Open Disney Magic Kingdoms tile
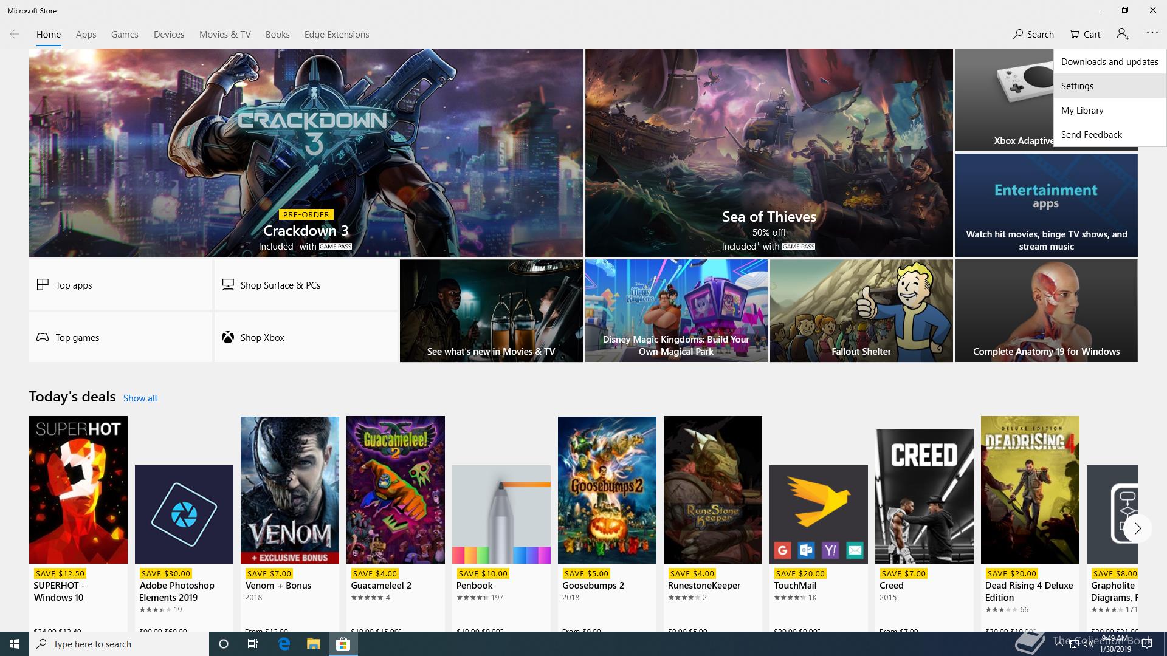This screenshot has height=656, width=1167. tap(676, 311)
